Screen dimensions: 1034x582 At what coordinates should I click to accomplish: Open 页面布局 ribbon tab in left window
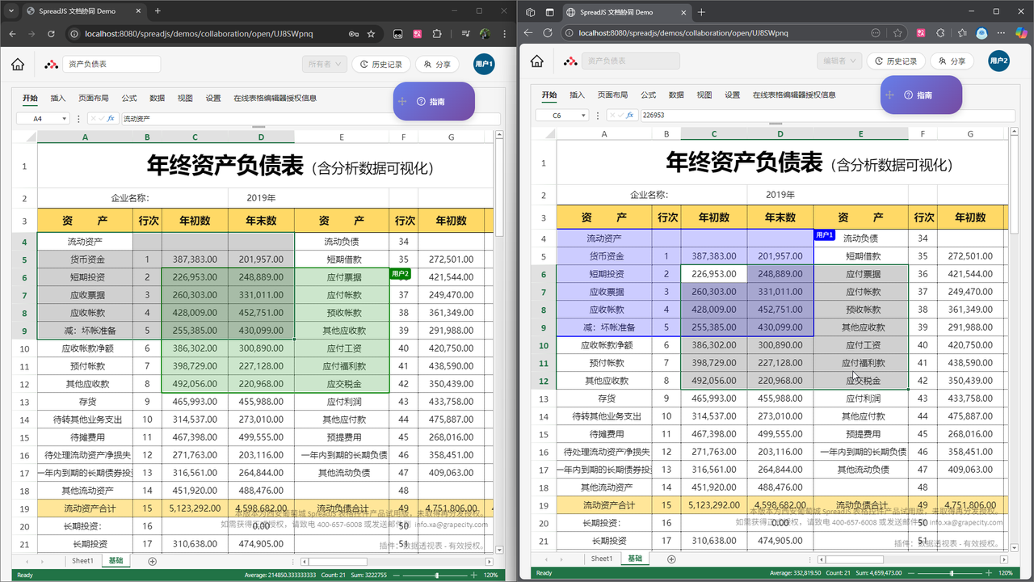(93, 98)
